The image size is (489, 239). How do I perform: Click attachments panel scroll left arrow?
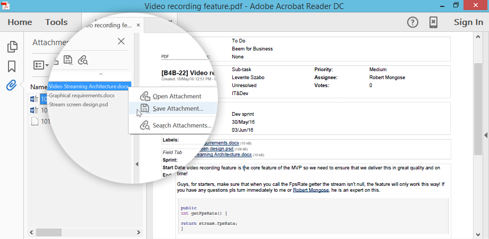(x=31, y=233)
